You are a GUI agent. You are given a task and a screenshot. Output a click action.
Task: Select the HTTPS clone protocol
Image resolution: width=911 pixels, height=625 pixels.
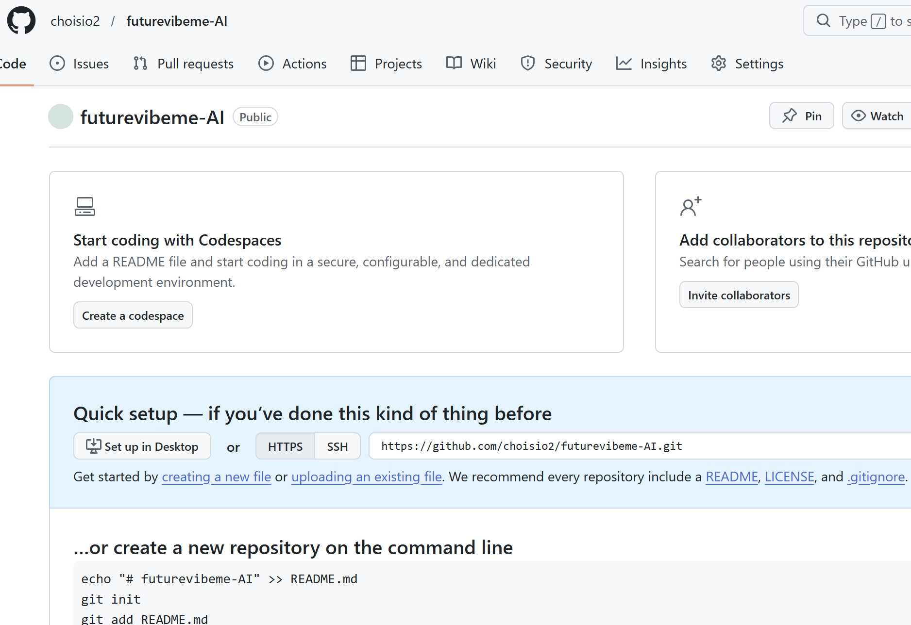[286, 446]
